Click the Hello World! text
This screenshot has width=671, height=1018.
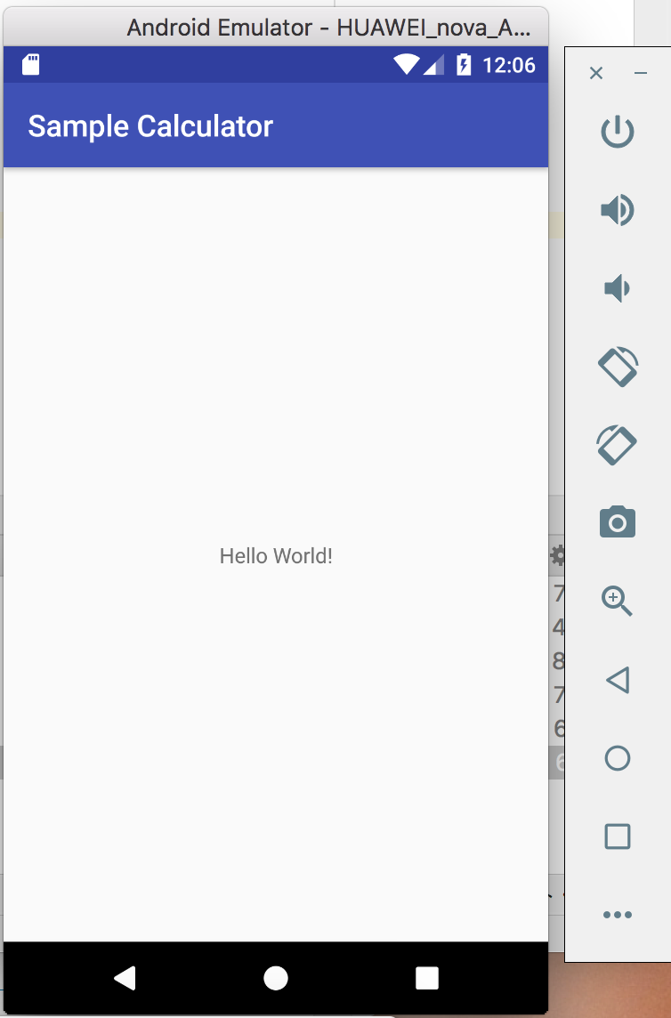pyautogui.click(x=276, y=556)
